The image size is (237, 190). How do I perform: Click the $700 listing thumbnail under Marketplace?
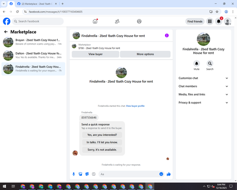pos(74,46)
